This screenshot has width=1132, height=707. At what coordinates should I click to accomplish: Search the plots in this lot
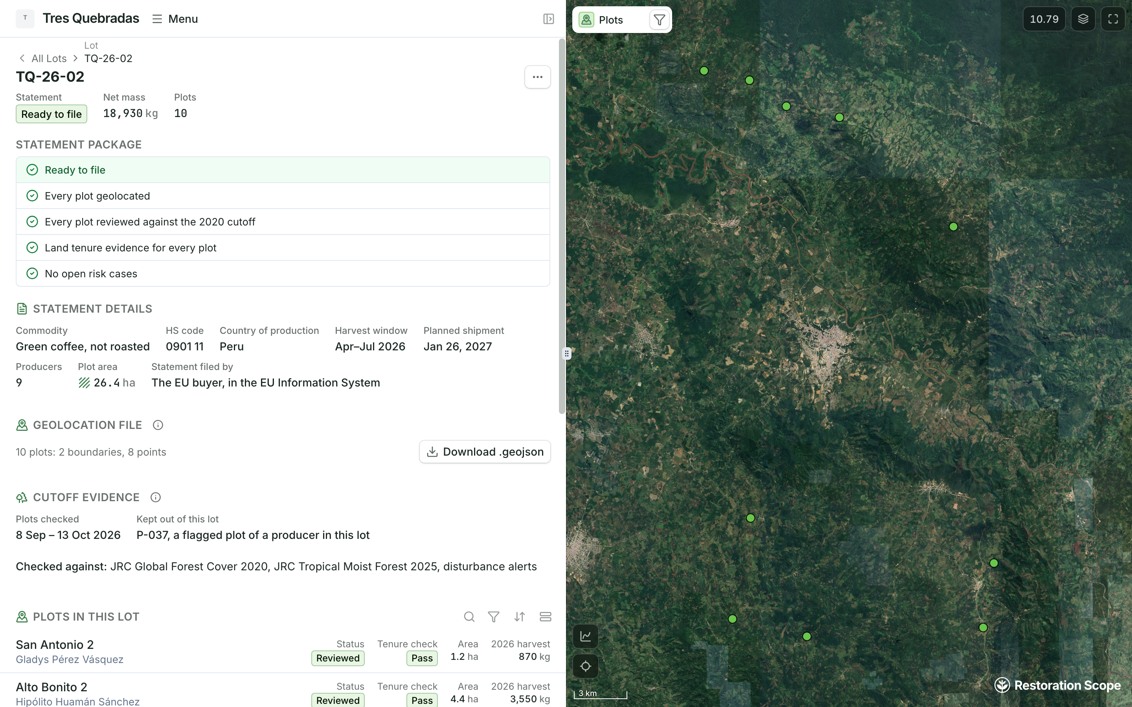point(469,617)
